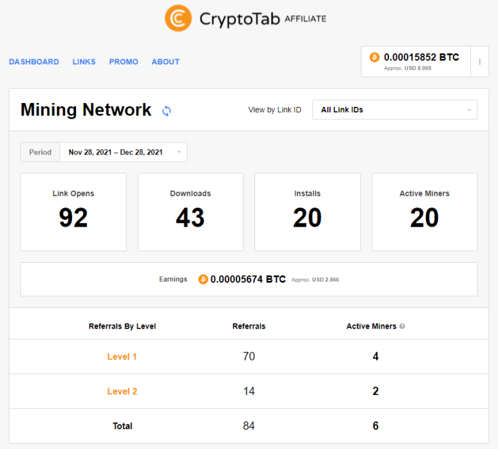The height and width of the screenshot is (449, 498).
Task: Click the View by Link ID label
Action: tap(274, 110)
